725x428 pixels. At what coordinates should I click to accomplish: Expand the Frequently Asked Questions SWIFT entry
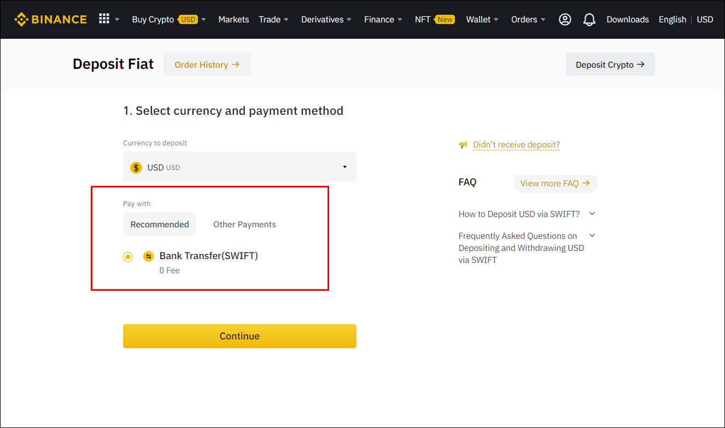[x=527, y=248]
